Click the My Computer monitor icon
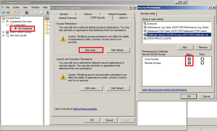 coord(16,29)
